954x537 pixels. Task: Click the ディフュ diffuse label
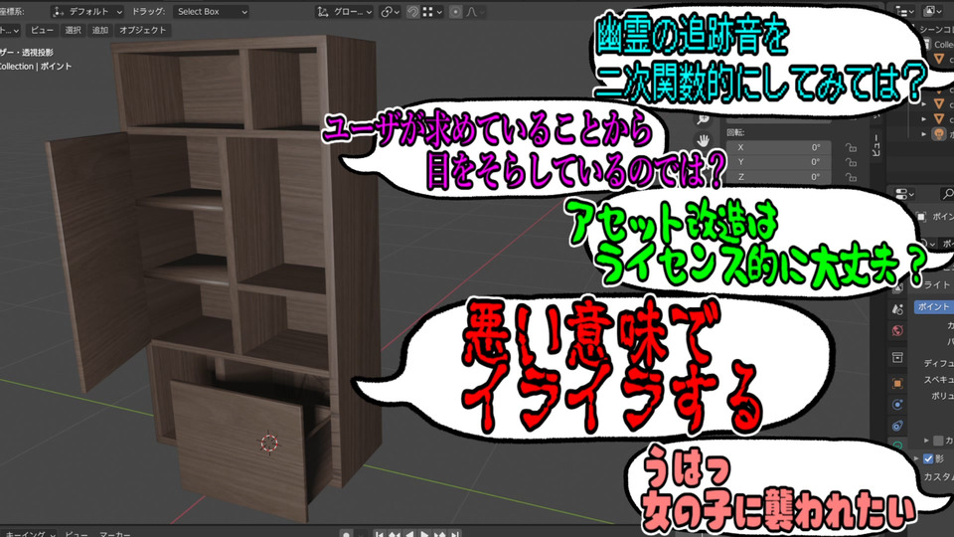[x=938, y=363]
